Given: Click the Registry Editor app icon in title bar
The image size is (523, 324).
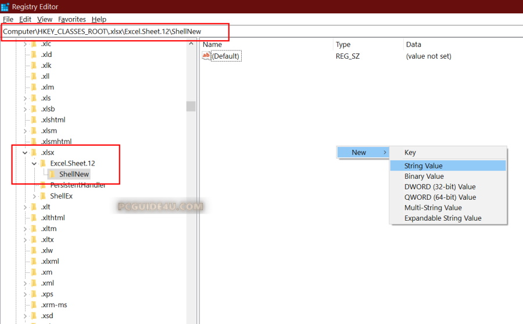Looking at the screenshot, I should coord(5,7).
